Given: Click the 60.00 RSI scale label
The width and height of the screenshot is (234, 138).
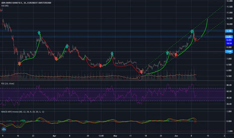Looking at the screenshot, I should click(x=229, y=91).
